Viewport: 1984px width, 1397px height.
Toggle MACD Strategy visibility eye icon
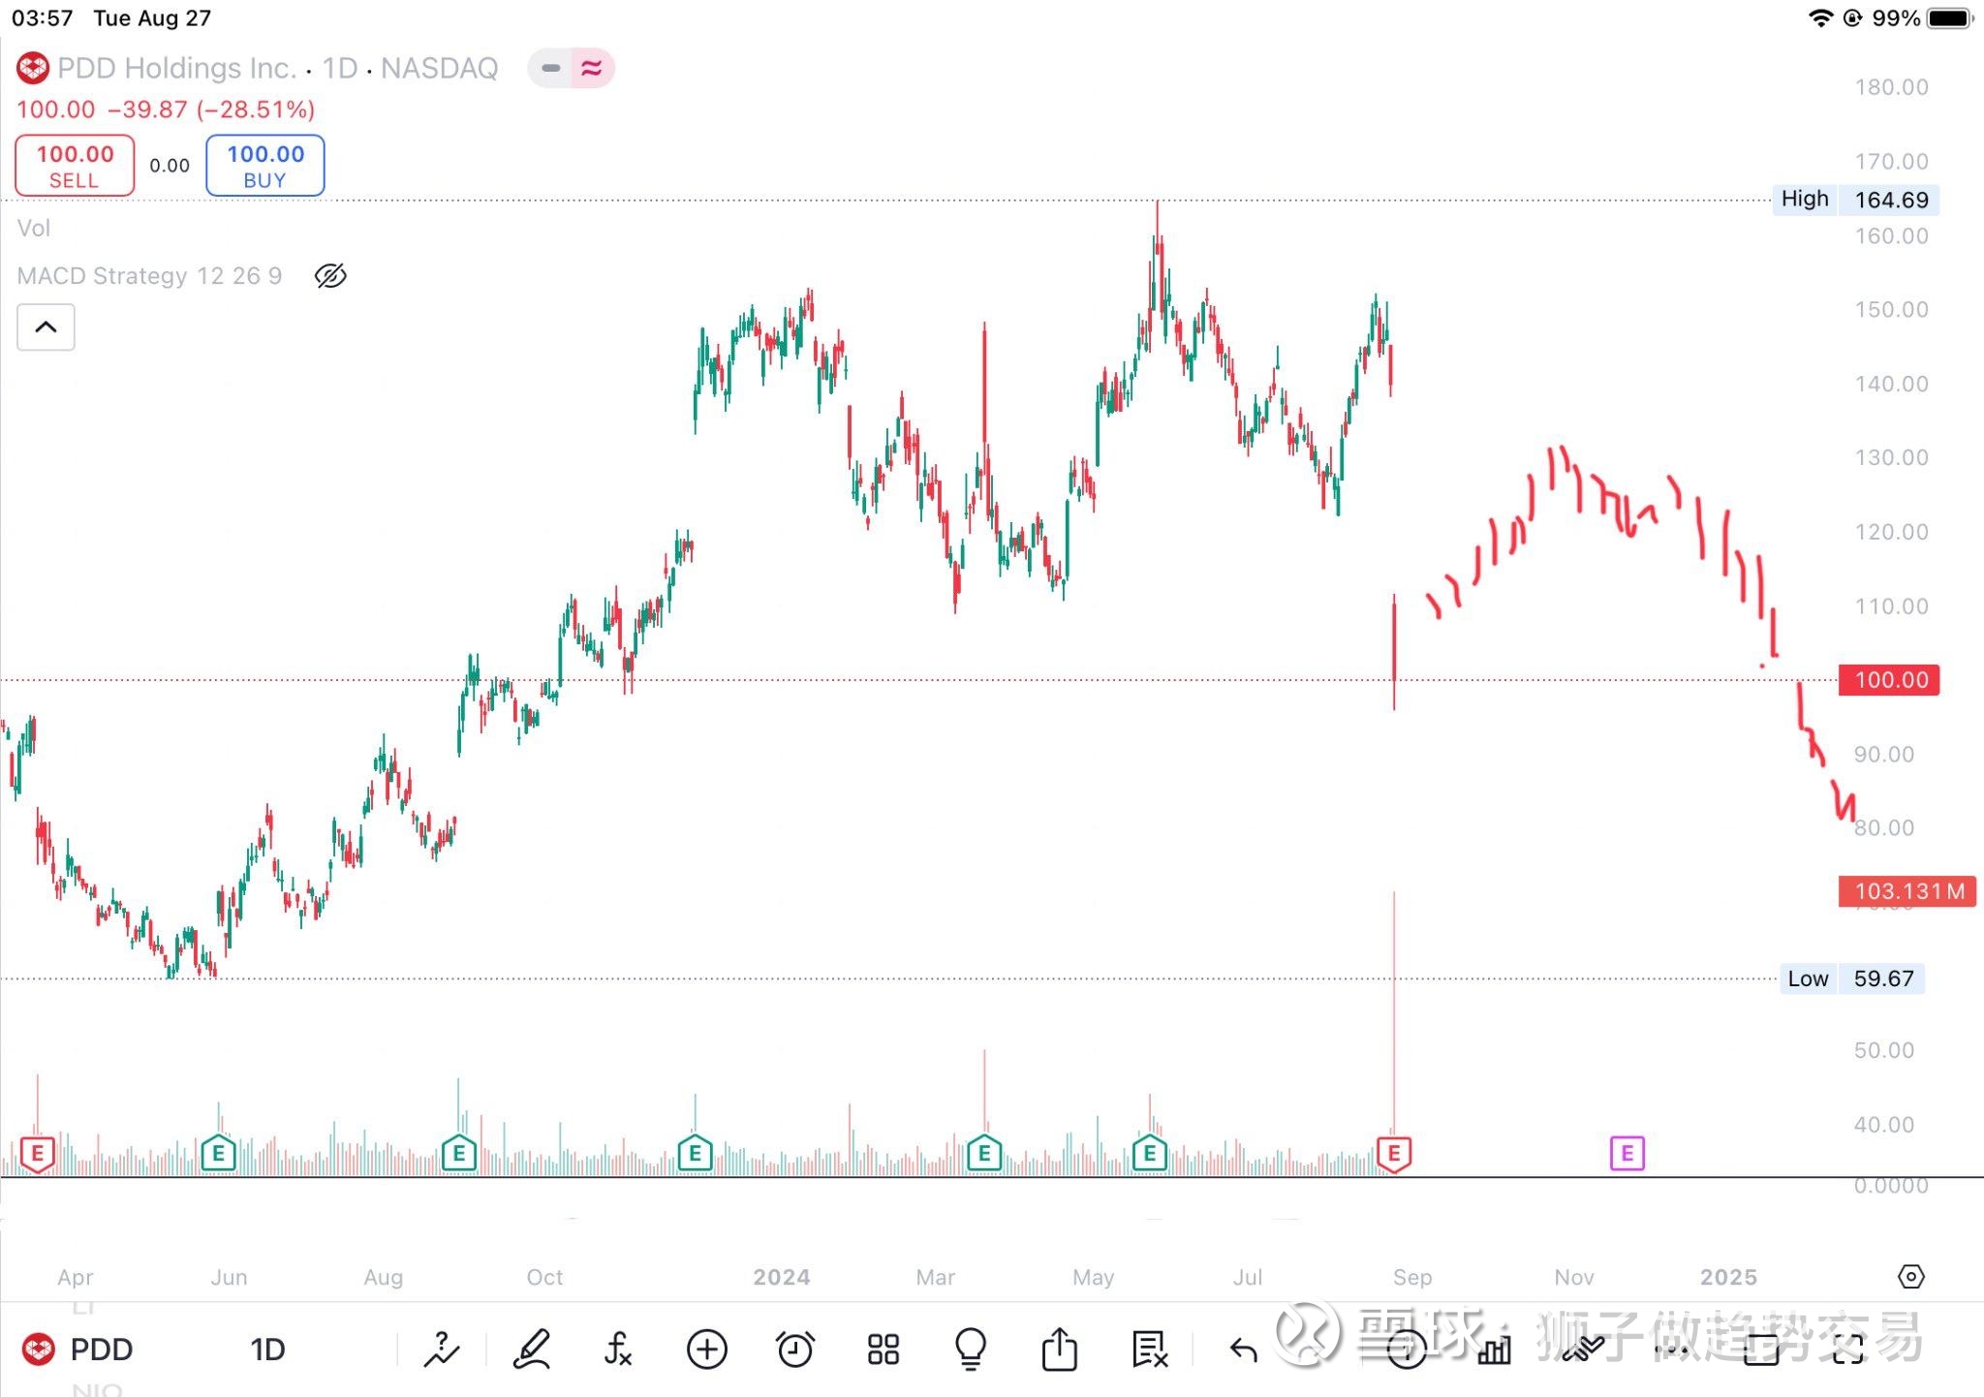point(330,276)
